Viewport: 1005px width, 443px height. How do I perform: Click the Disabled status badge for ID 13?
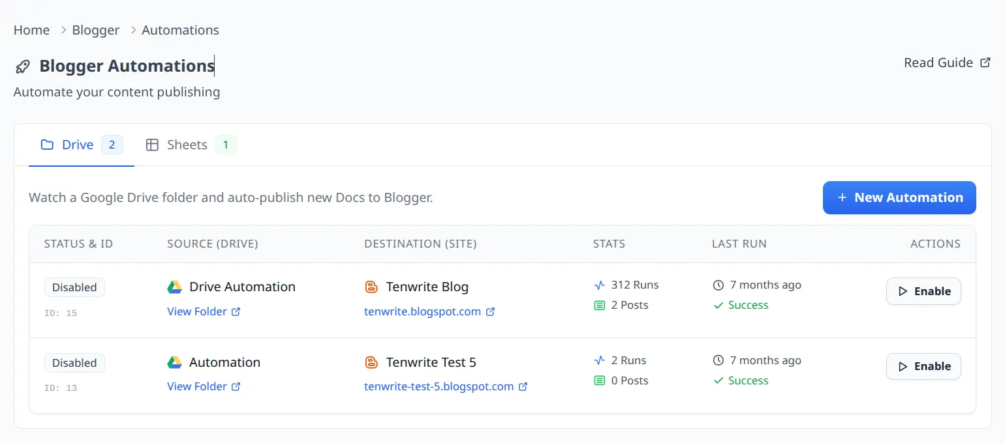(x=74, y=363)
